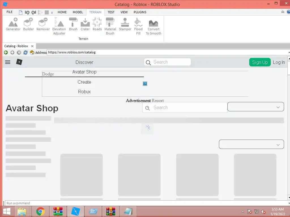
Task: Open the address bar history dropdown
Action: 289,52
